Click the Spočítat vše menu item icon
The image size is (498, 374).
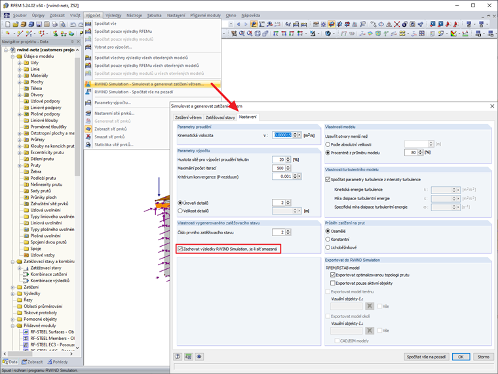click(x=88, y=24)
